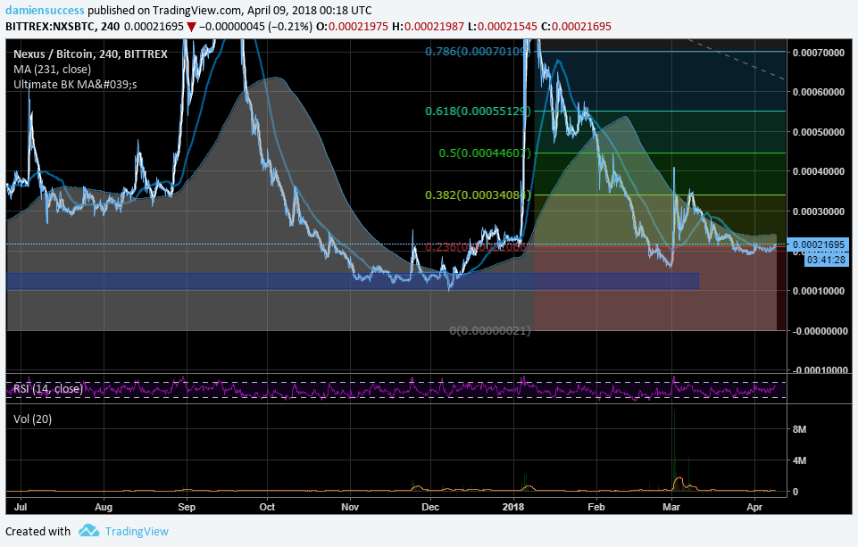Select the Nexus / Bitcoin, 240, BITTREX legend

(x=90, y=54)
